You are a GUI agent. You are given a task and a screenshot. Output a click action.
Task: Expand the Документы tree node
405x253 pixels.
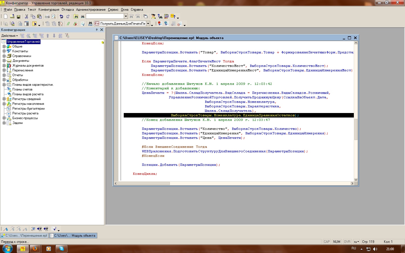pos(4,61)
